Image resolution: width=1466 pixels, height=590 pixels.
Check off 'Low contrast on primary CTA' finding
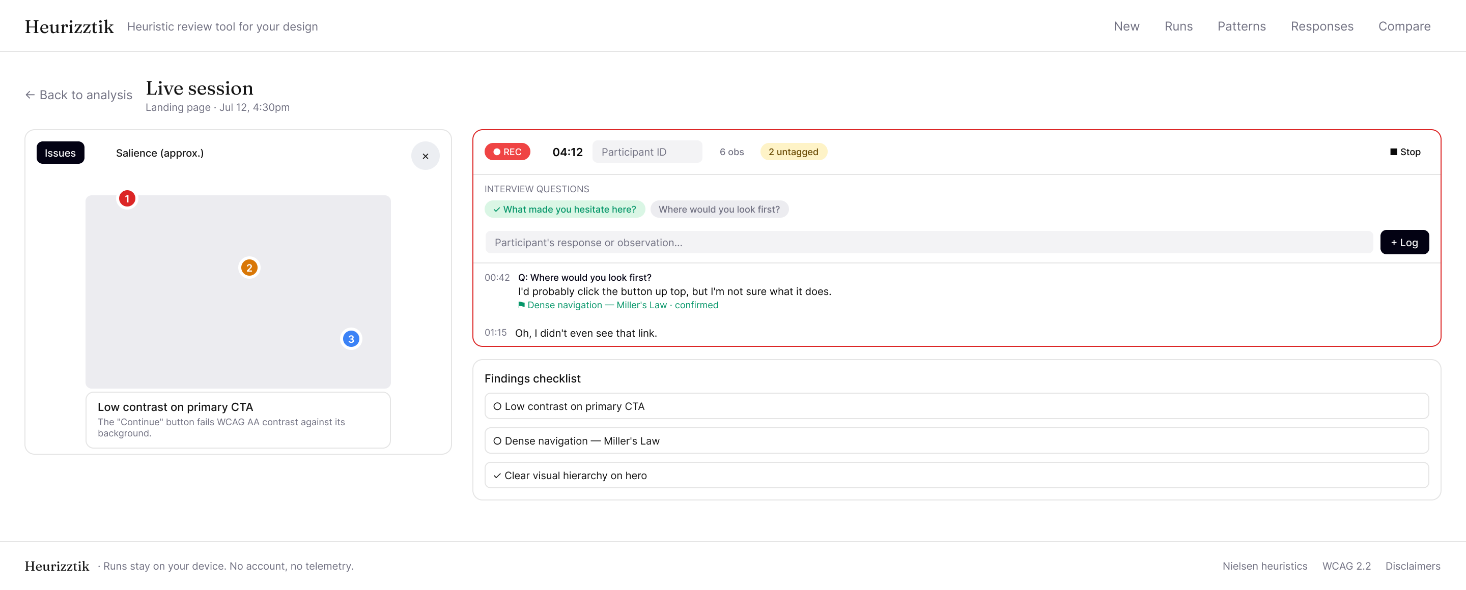[956, 406]
